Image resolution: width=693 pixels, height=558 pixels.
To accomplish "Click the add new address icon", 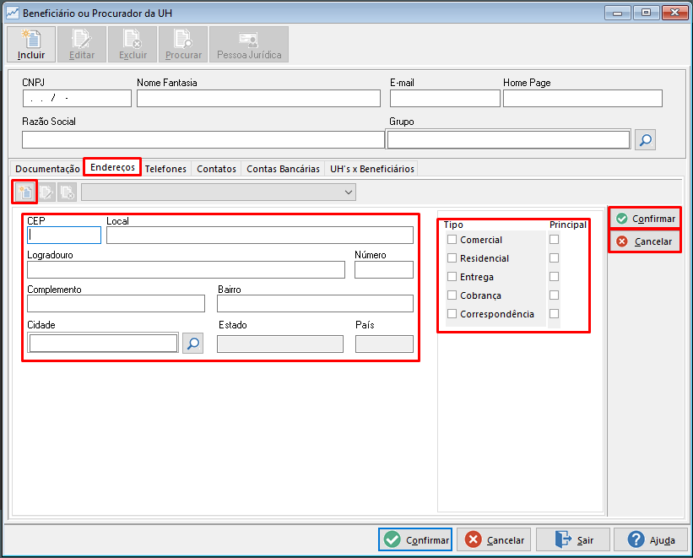I will coord(24,192).
